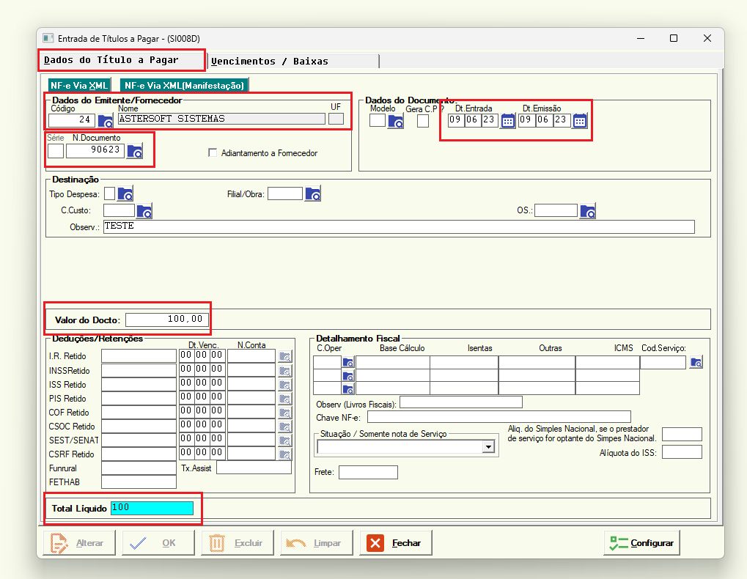Click the INSSRetido value field

[139, 370]
